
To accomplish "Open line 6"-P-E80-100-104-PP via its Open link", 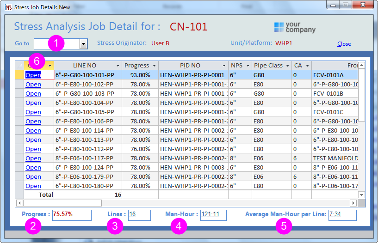I will (33, 103).
